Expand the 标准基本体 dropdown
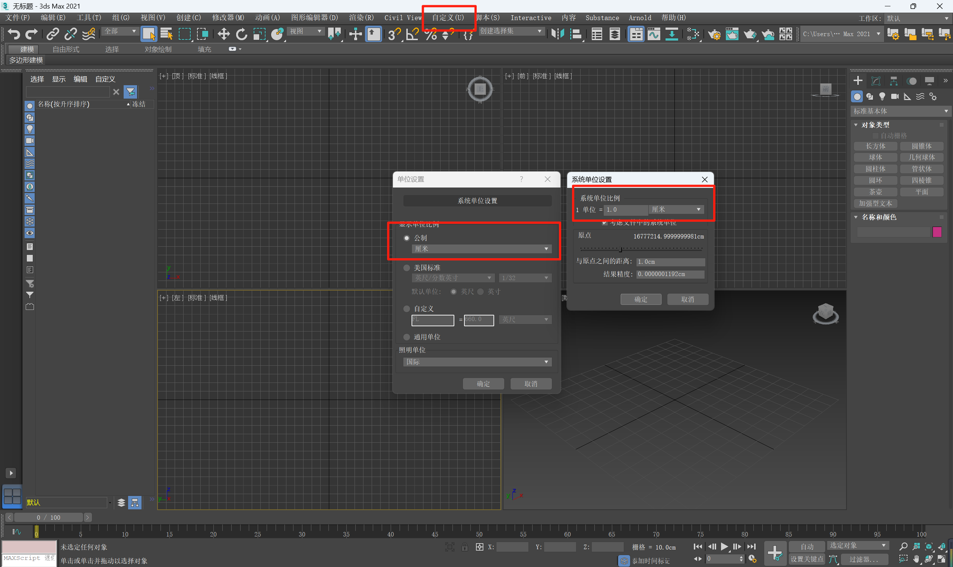 tap(900, 111)
